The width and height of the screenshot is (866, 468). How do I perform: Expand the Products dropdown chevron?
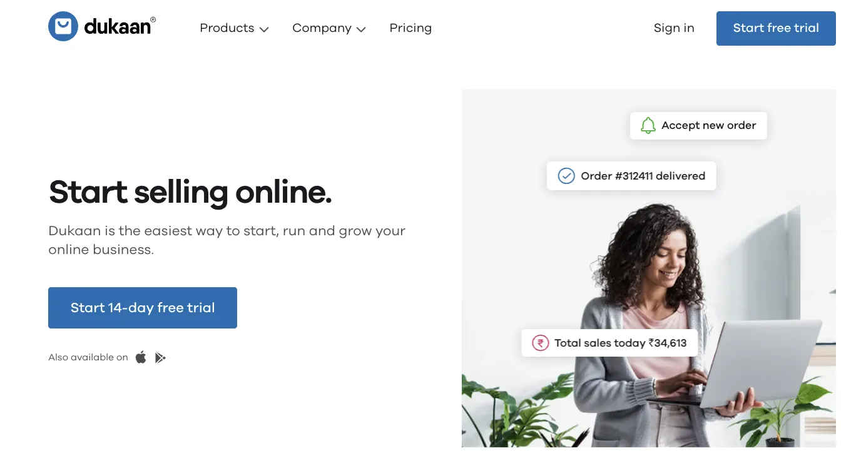(264, 29)
